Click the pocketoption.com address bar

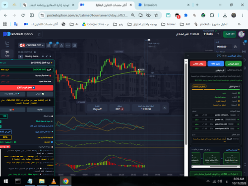[87, 15]
